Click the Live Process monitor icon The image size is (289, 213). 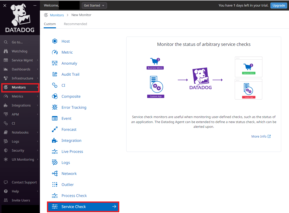point(54,152)
